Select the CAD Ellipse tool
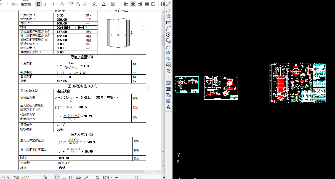Viewport: 335px width, 179px height. 168,53
